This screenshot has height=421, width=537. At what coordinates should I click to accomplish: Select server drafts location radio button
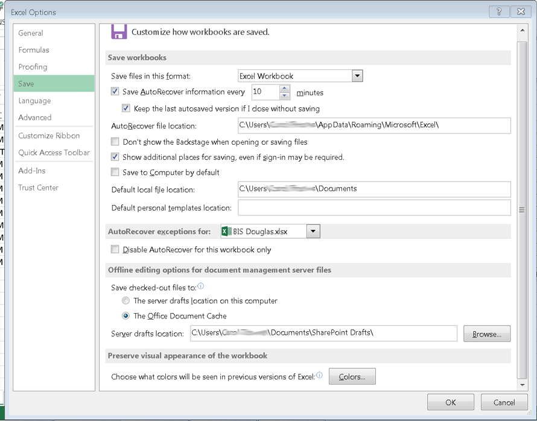(126, 300)
